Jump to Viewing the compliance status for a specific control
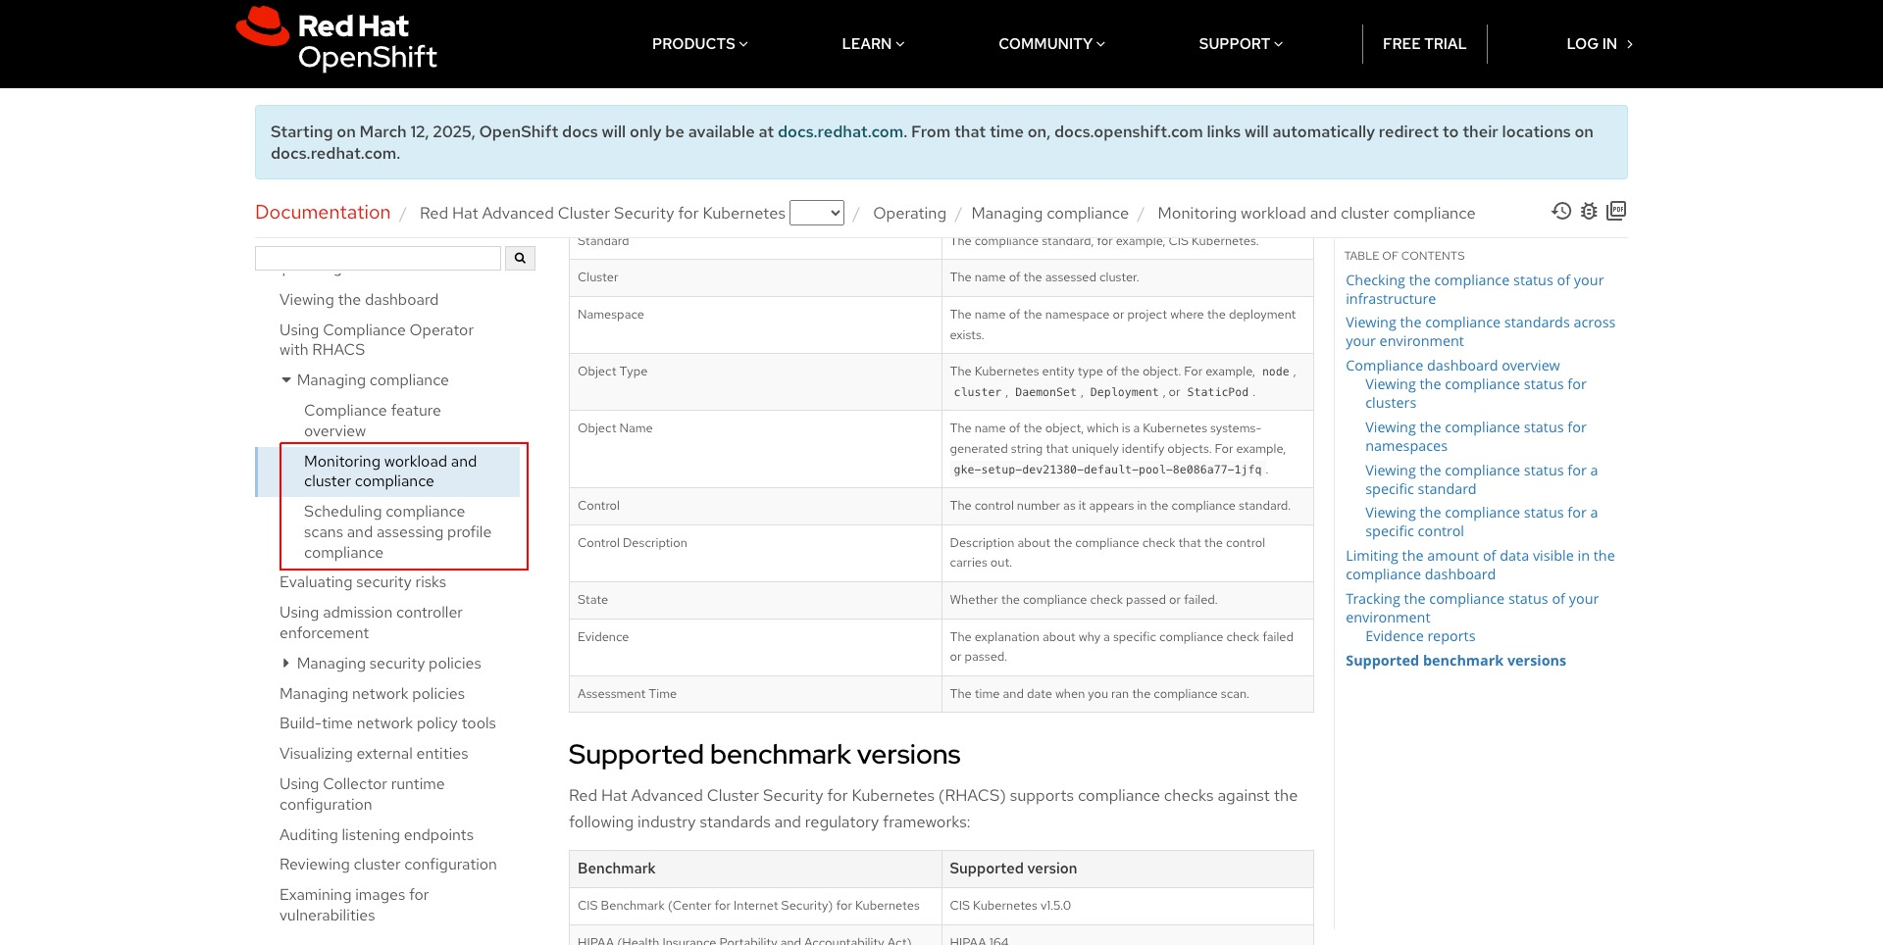The width and height of the screenshot is (1883, 945). (1481, 522)
